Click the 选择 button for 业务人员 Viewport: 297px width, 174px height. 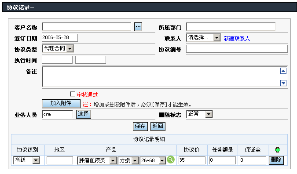[84, 114]
